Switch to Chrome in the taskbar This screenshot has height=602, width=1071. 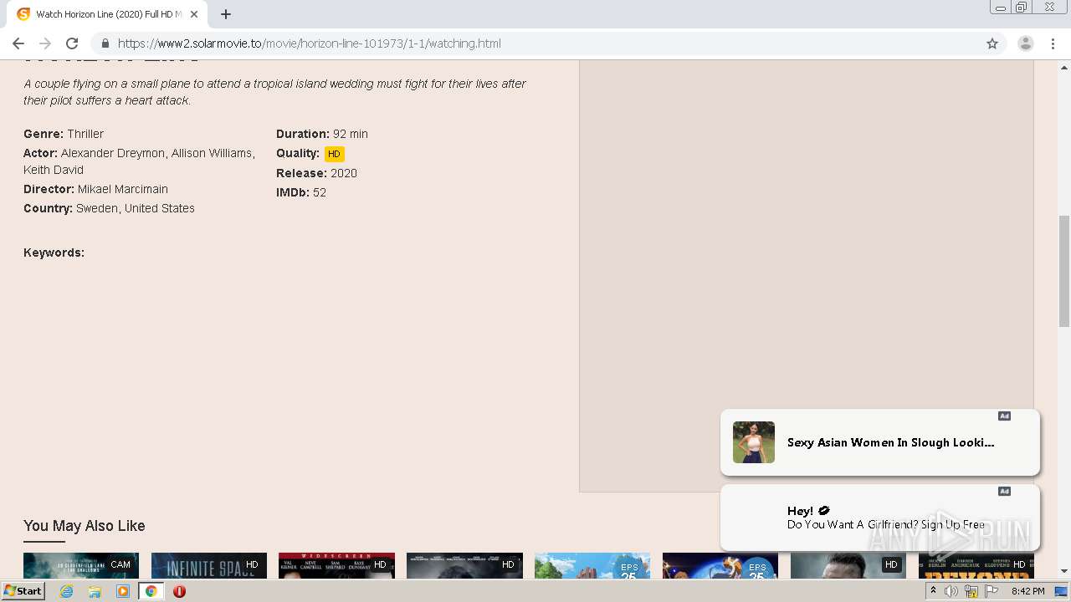pos(151,591)
